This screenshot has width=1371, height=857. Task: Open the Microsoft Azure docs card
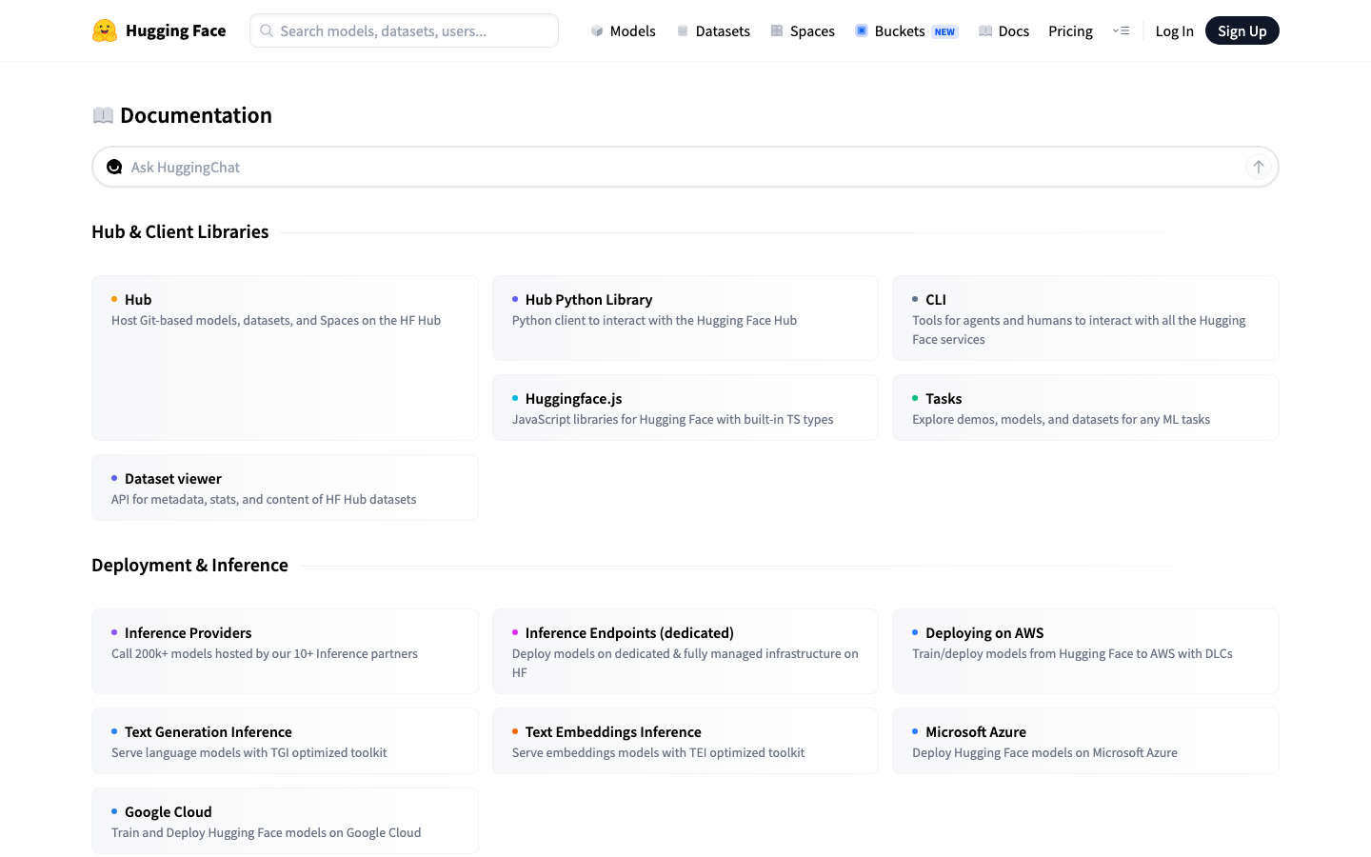tap(1085, 741)
